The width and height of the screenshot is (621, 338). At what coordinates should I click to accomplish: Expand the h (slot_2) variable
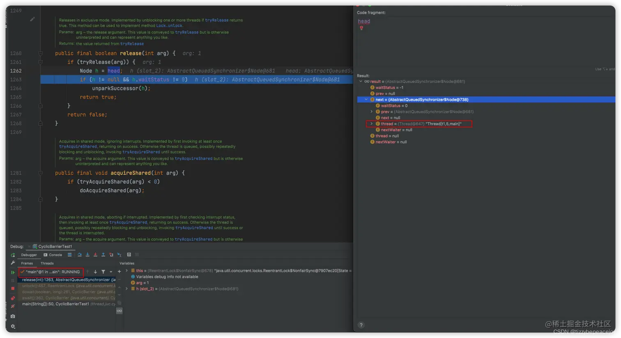(126, 289)
